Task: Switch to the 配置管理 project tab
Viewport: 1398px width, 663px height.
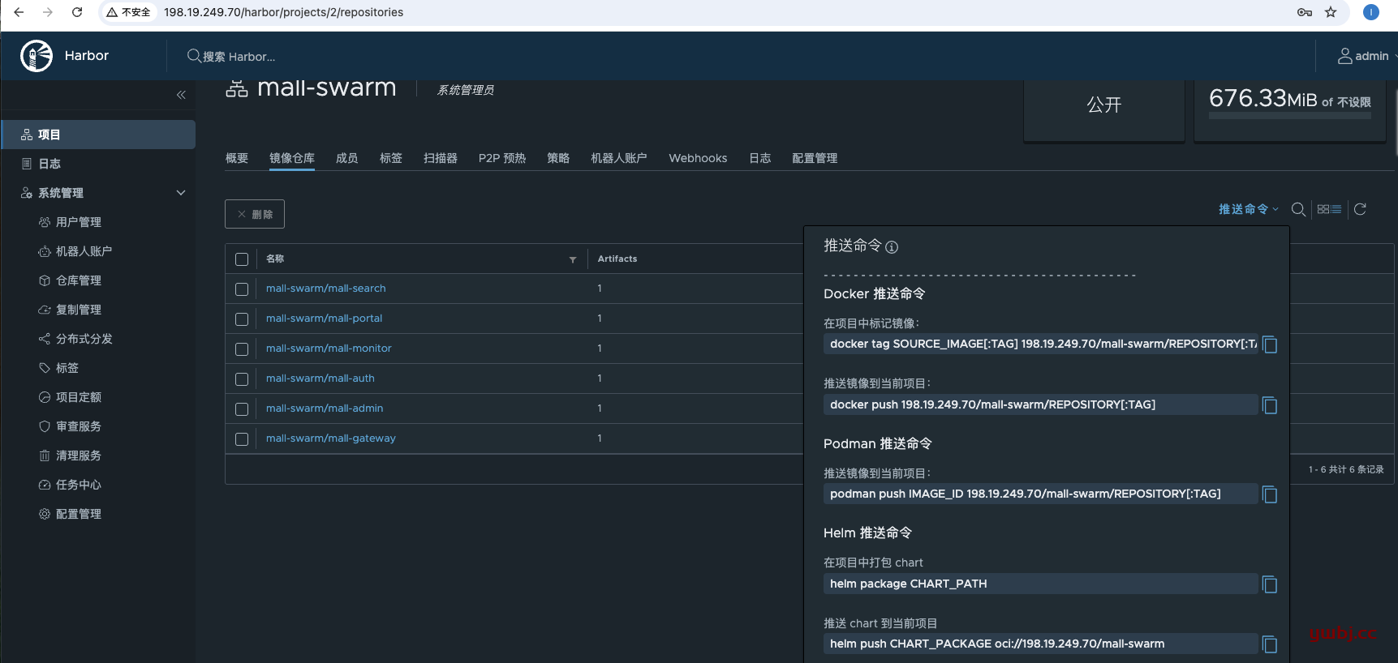Action: [815, 158]
